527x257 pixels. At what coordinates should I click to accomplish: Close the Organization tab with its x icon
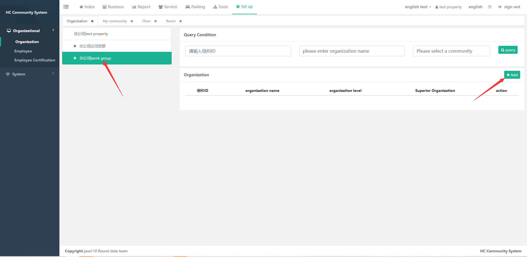[92, 21]
